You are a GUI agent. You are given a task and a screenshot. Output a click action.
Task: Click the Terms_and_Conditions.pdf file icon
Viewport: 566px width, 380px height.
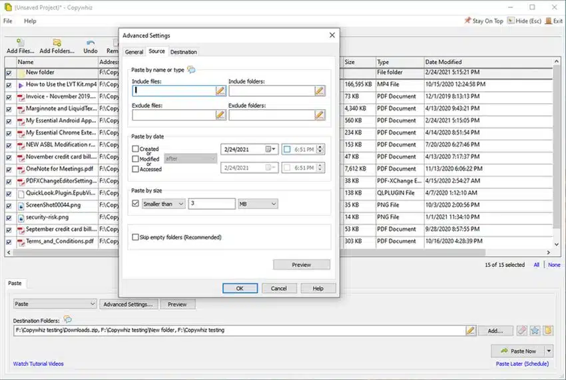(21, 242)
